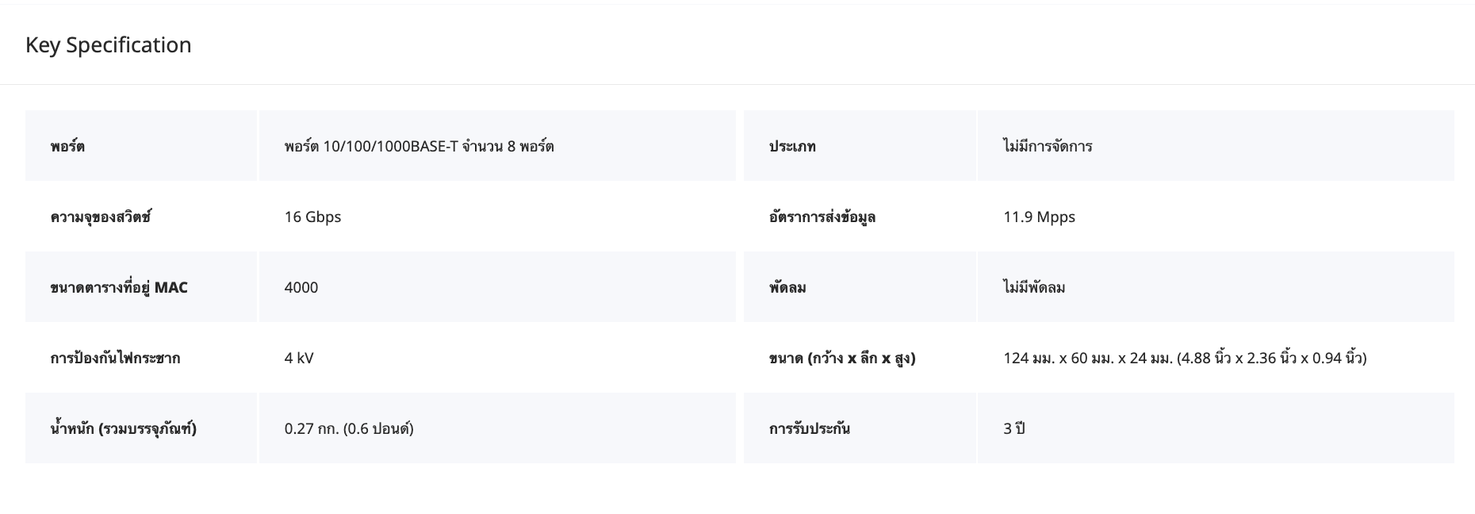Image resolution: width=1475 pixels, height=514 pixels.
Task: Select the ขนาดตารางที่อยู่ MAC label
Action: (119, 287)
